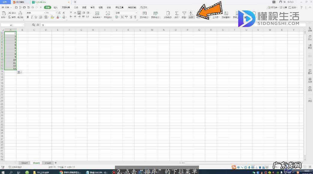Click the Wrap Text icon
Image resolution: width=313 pixels, height=174 pixels.
click(108, 14)
